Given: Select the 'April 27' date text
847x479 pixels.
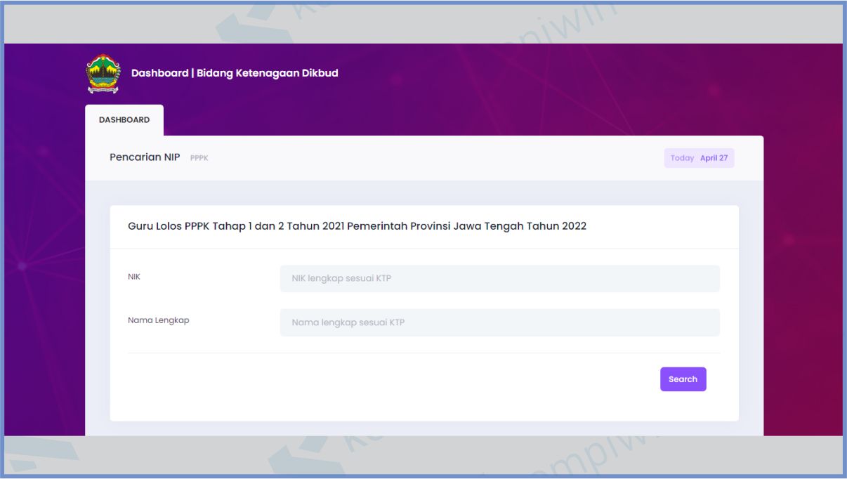Looking at the screenshot, I should tap(714, 158).
